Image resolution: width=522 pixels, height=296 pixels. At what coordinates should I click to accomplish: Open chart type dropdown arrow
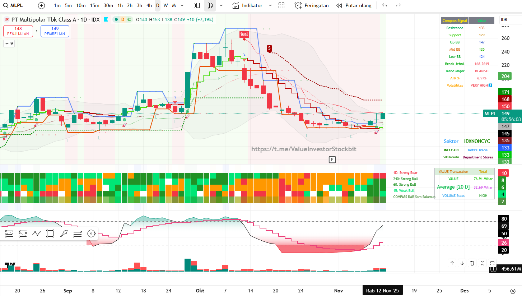click(221, 5)
